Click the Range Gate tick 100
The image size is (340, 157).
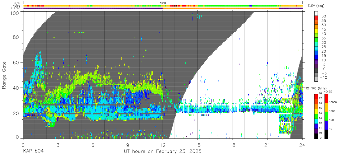[15, 13]
